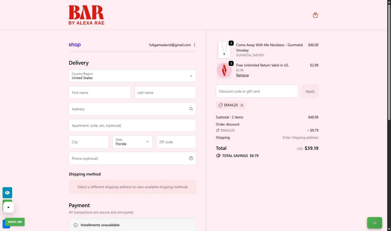Toggle the AUTO: ON button
The image size is (391, 231).
click(15, 222)
